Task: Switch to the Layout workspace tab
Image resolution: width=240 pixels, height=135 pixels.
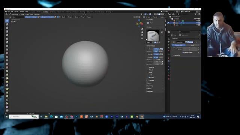Action: pos(33,12)
